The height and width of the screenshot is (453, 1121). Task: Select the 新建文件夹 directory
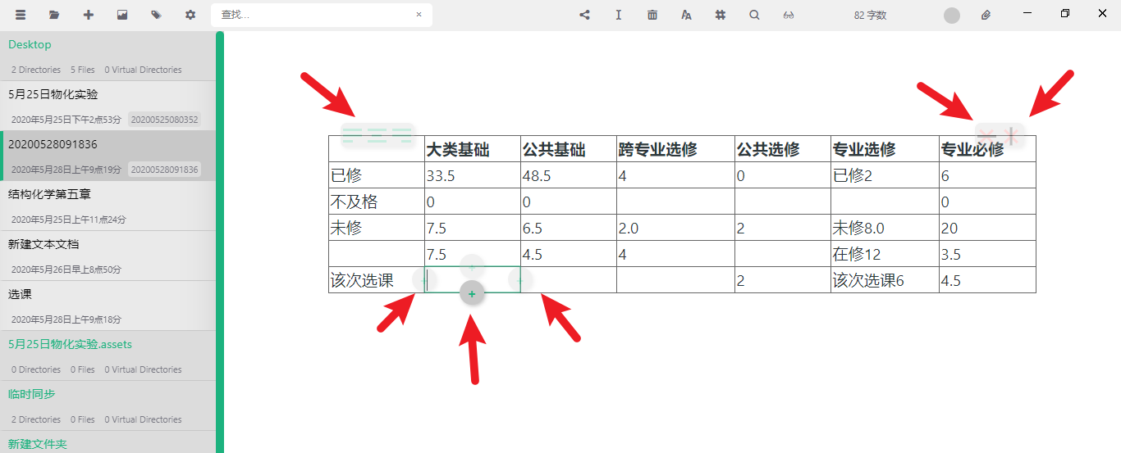pos(108,442)
